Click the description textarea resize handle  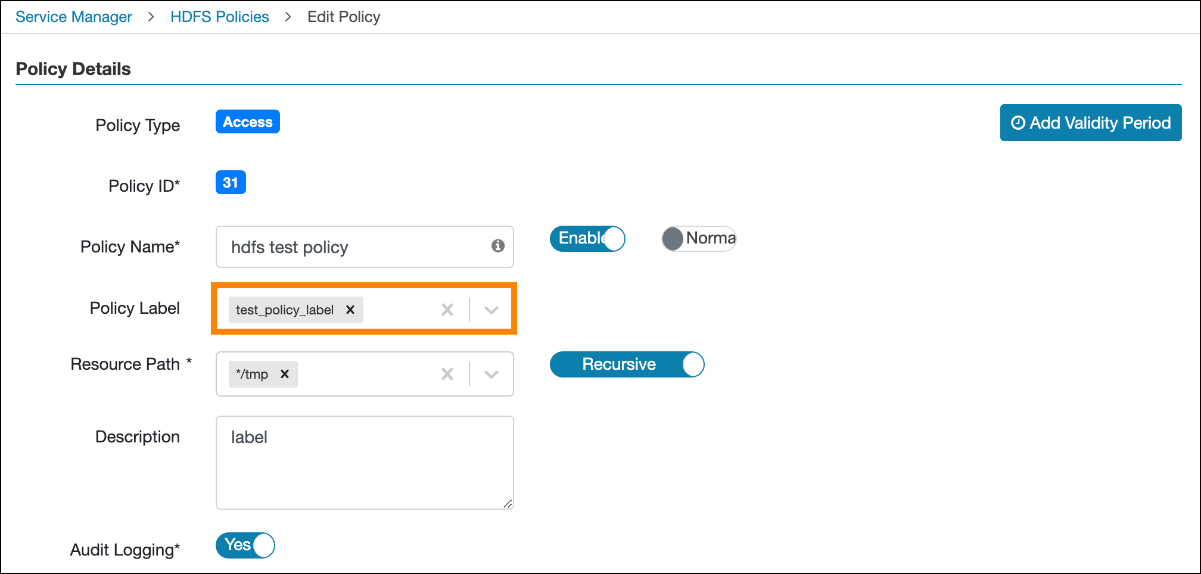coord(508,504)
